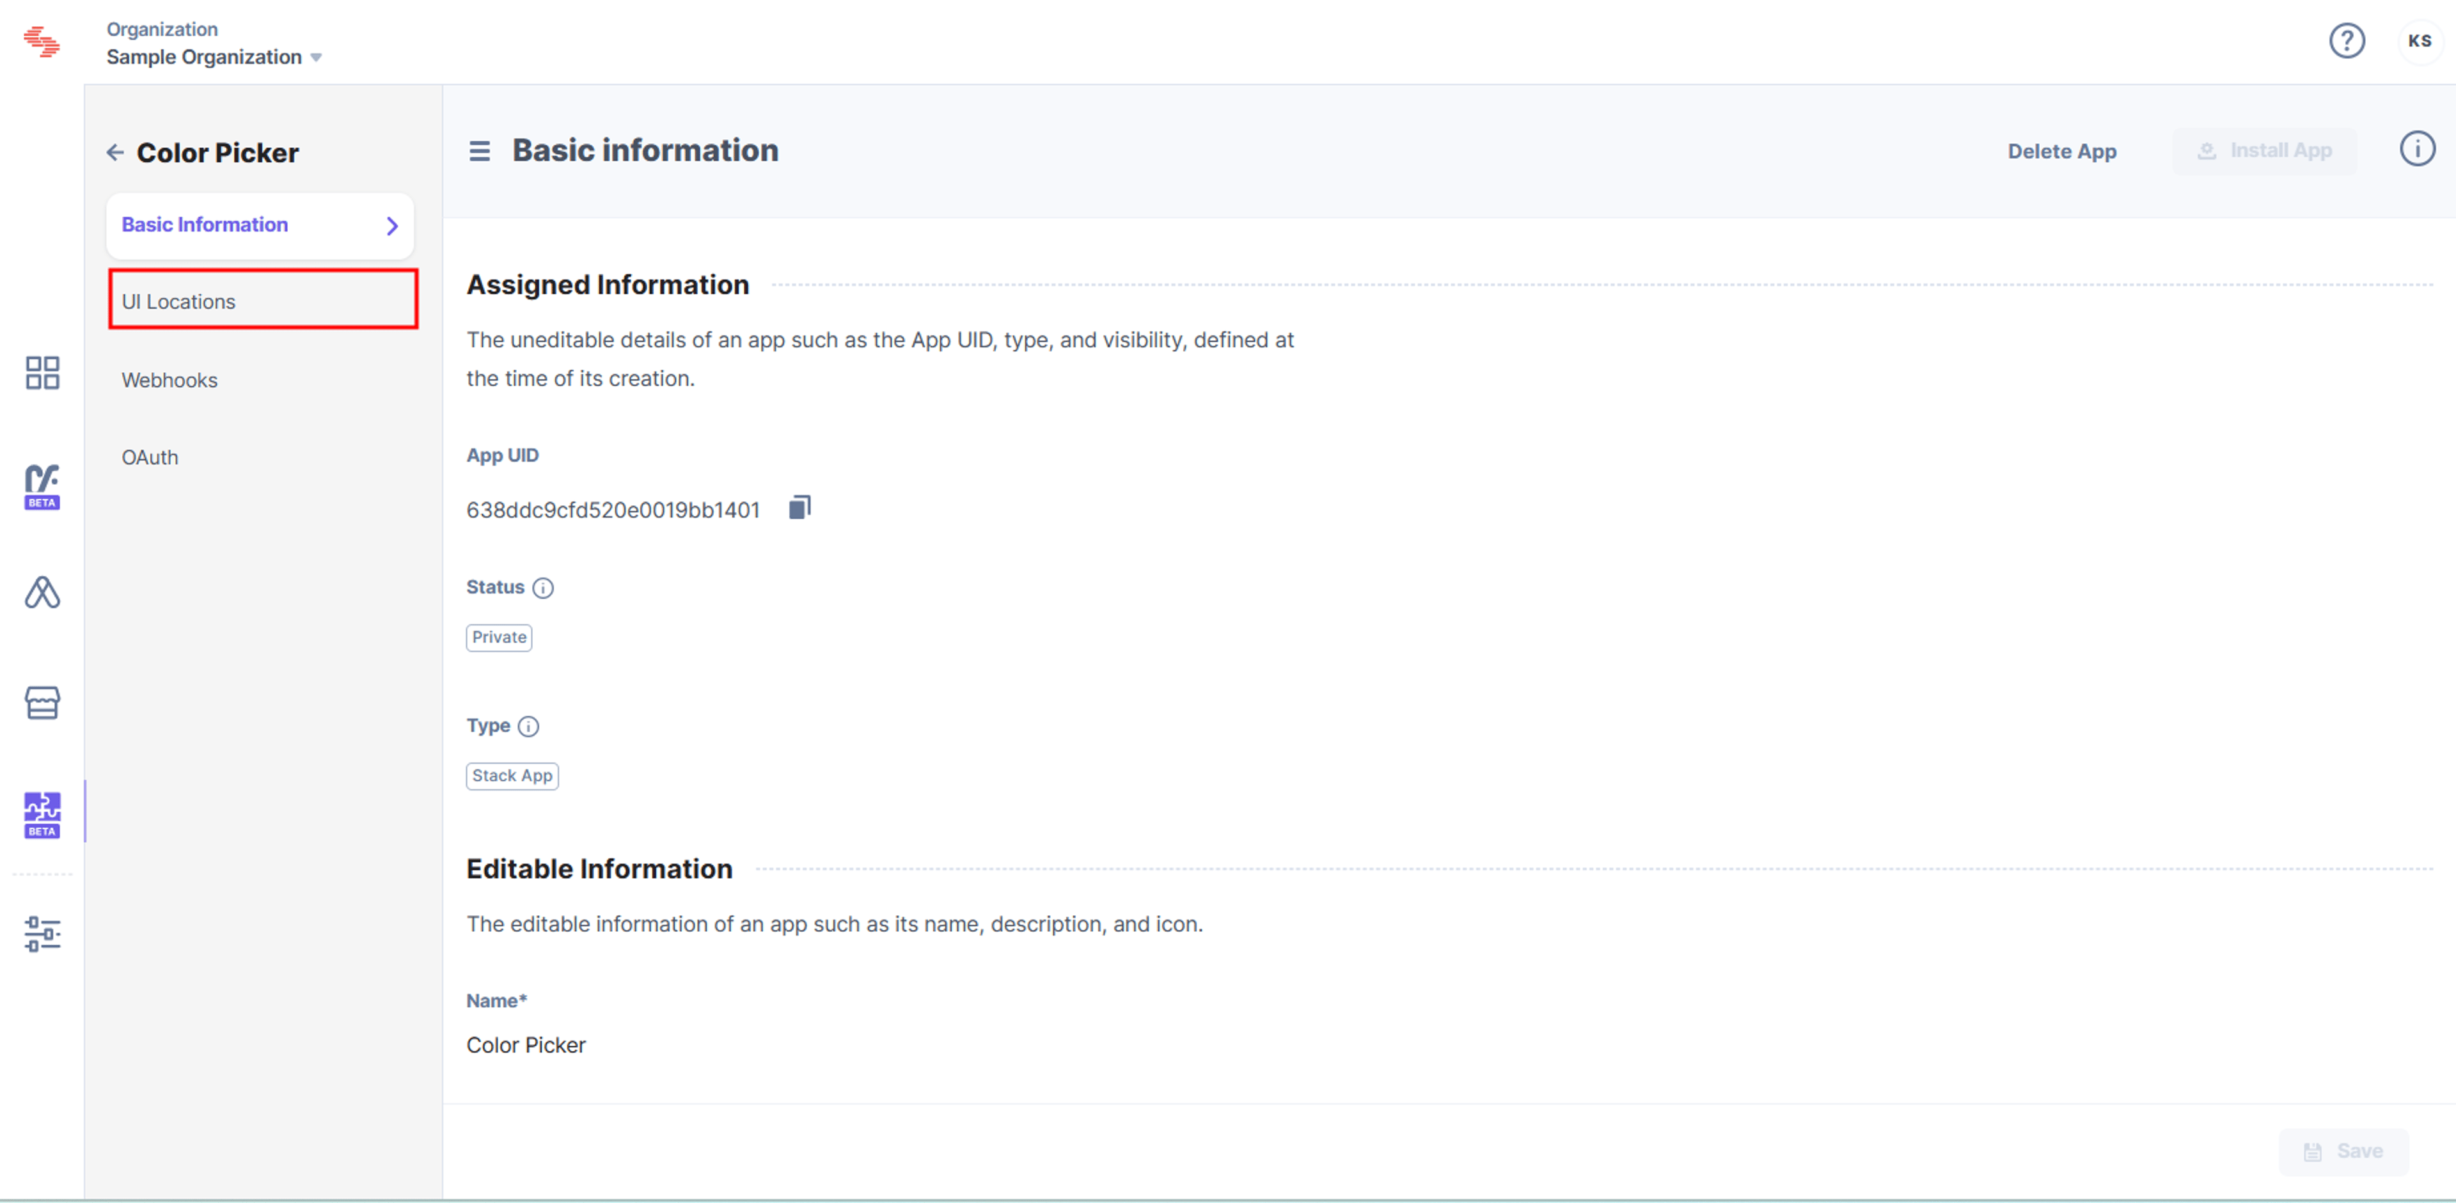Click the Save button
2456x1203 pixels.
click(x=2343, y=1151)
